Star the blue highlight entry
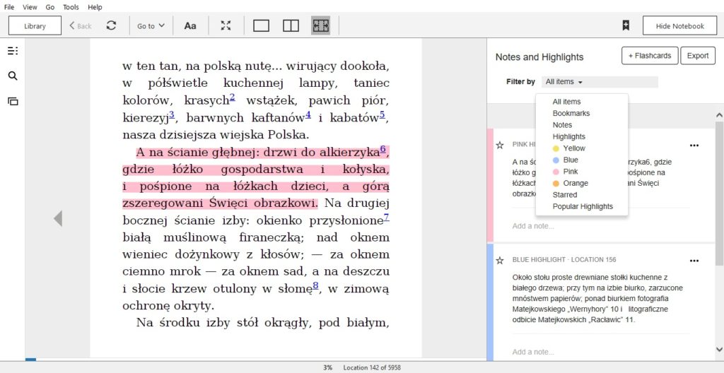The width and height of the screenshot is (724, 373). [x=500, y=261]
